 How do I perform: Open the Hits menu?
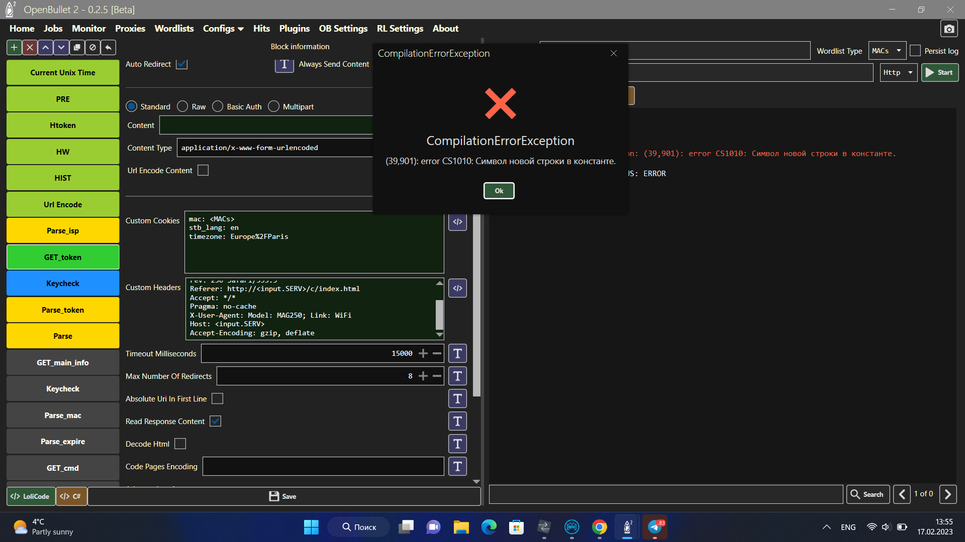coord(261,29)
